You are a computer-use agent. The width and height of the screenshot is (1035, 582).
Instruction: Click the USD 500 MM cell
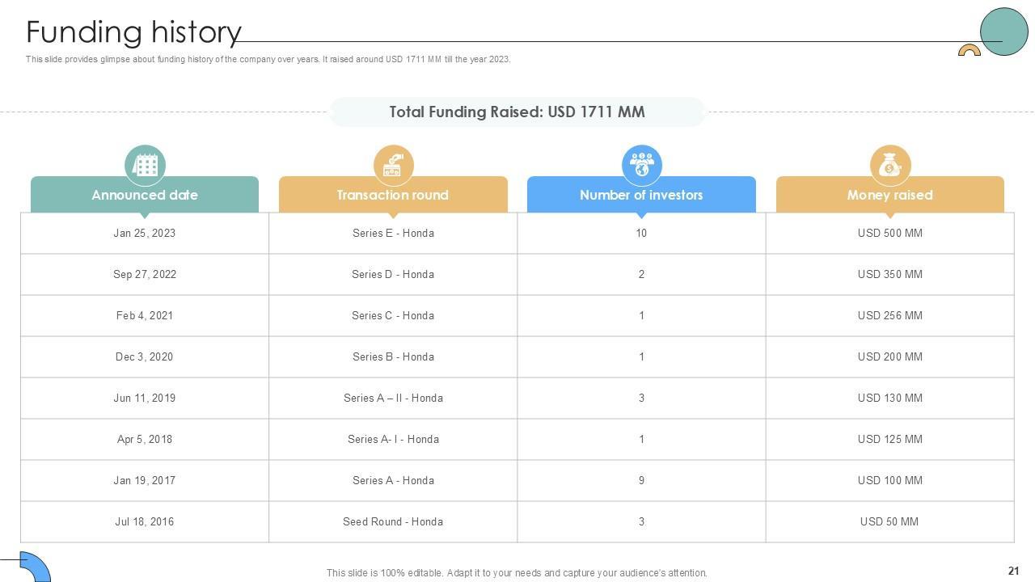point(889,234)
